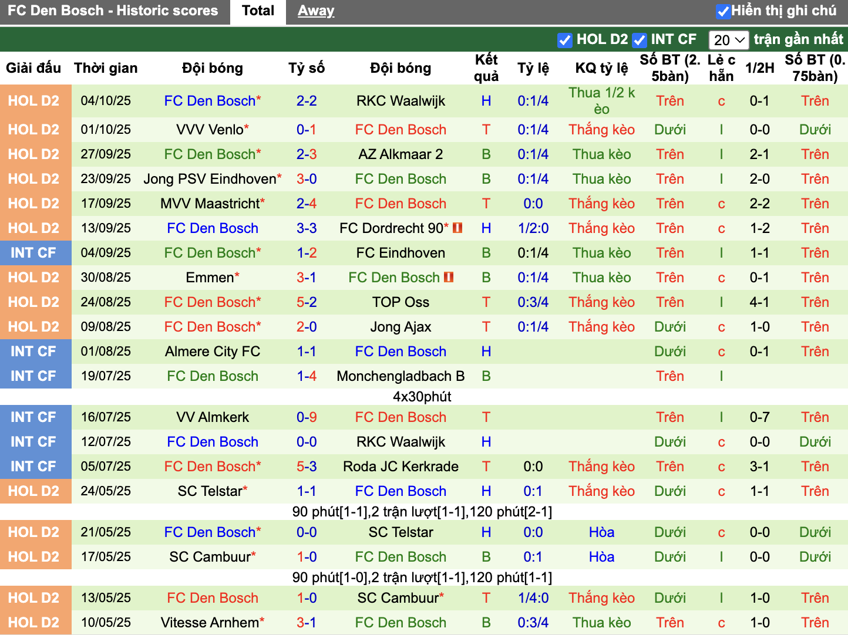Open AZ Alkmaar 2 team link

[x=401, y=154]
